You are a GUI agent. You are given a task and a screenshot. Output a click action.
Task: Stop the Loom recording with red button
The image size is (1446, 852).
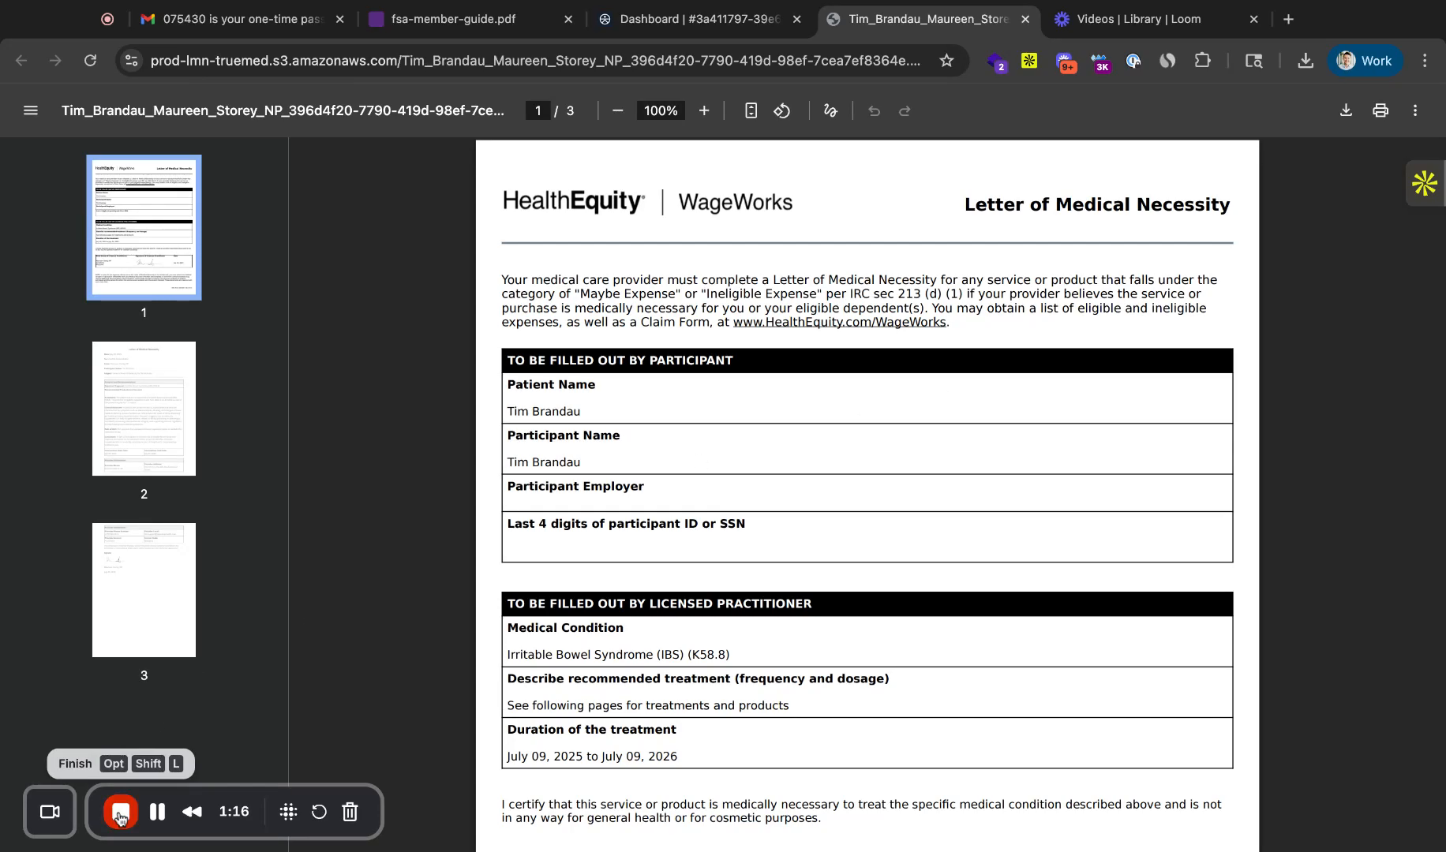click(121, 812)
